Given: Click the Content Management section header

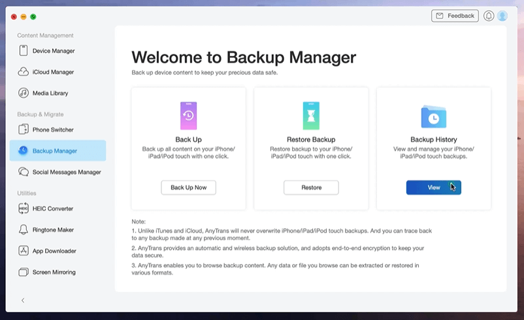Looking at the screenshot, I should 45,35.
